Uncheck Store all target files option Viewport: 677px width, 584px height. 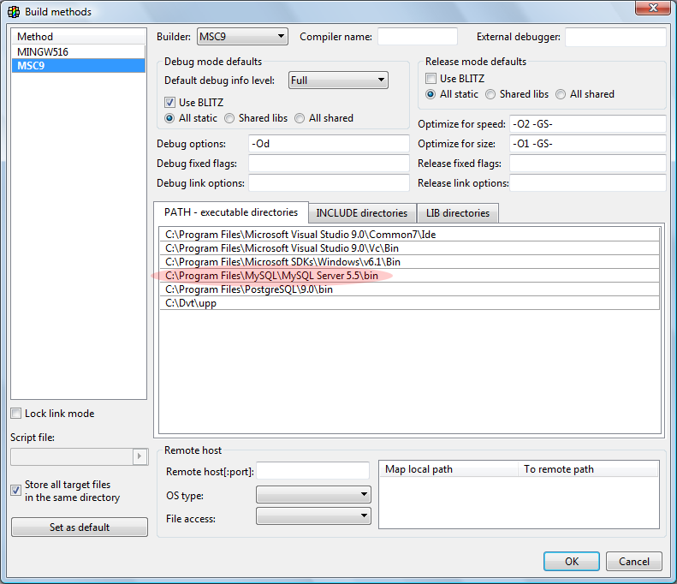tap(16, 491)
